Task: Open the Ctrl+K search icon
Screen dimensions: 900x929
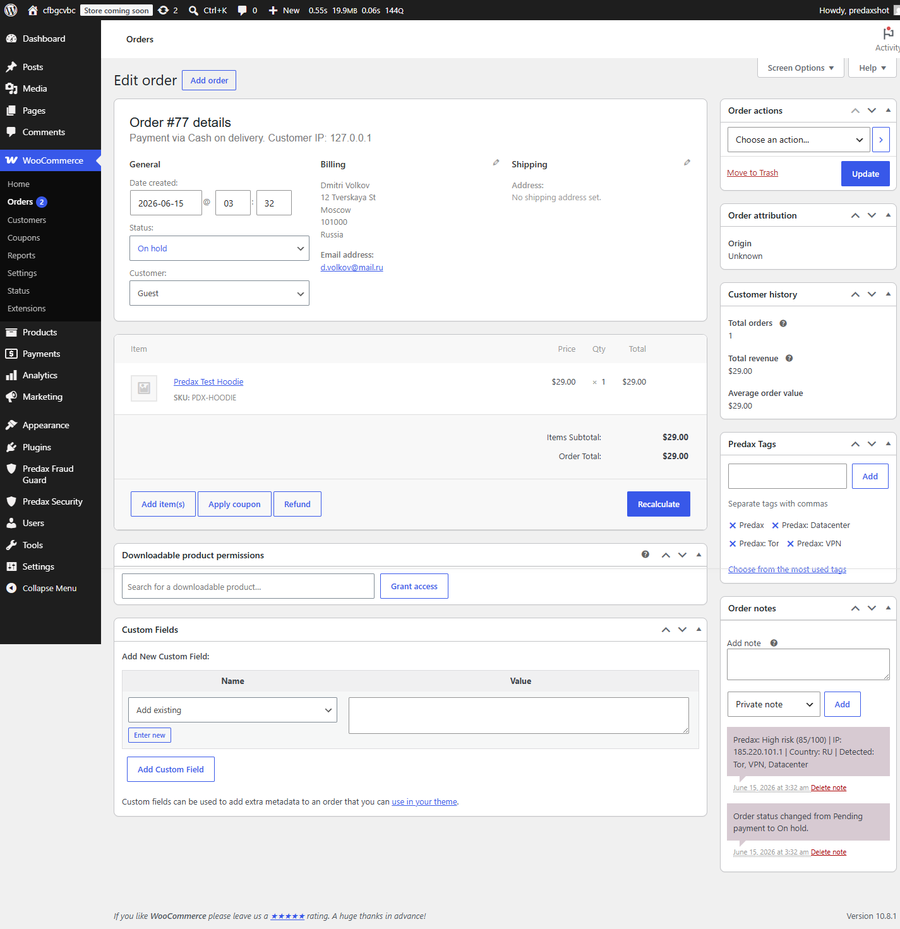Action: coord(193,10)
